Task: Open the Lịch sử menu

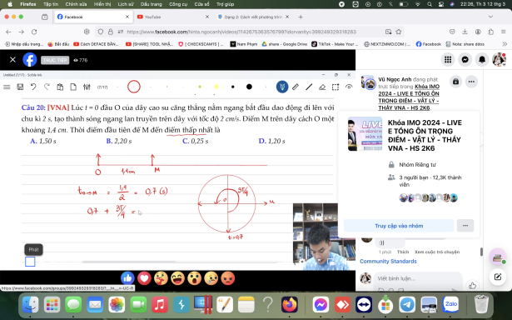Action: 126,4
